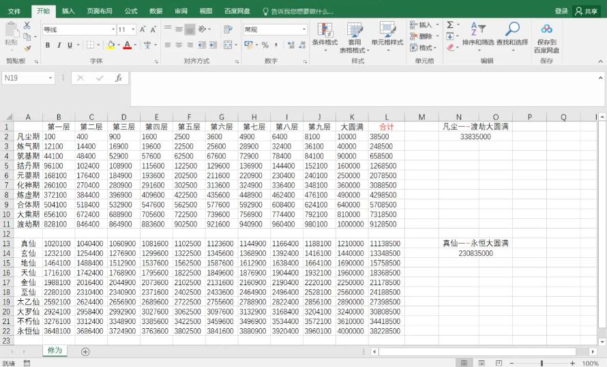Open the font name dropdown (等线)
The width and height of the screenshot is (607, 367).
tap(113, 30)
